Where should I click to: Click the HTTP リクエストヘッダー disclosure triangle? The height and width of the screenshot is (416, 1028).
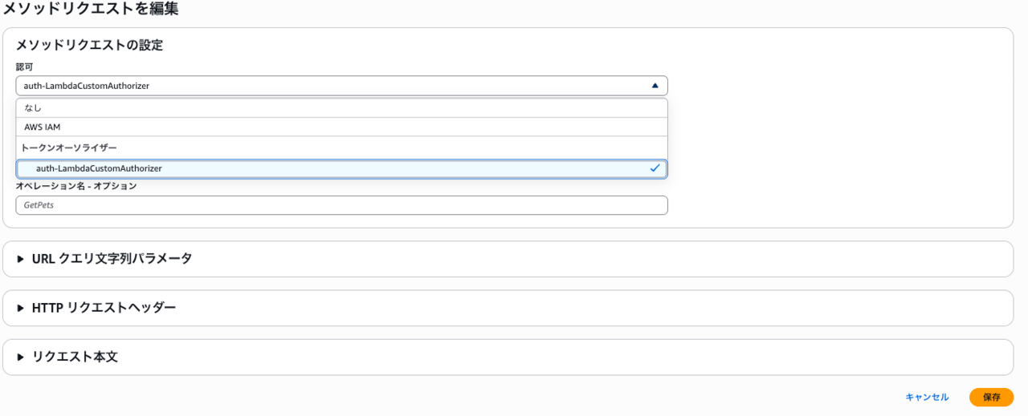tap(21, 308)
